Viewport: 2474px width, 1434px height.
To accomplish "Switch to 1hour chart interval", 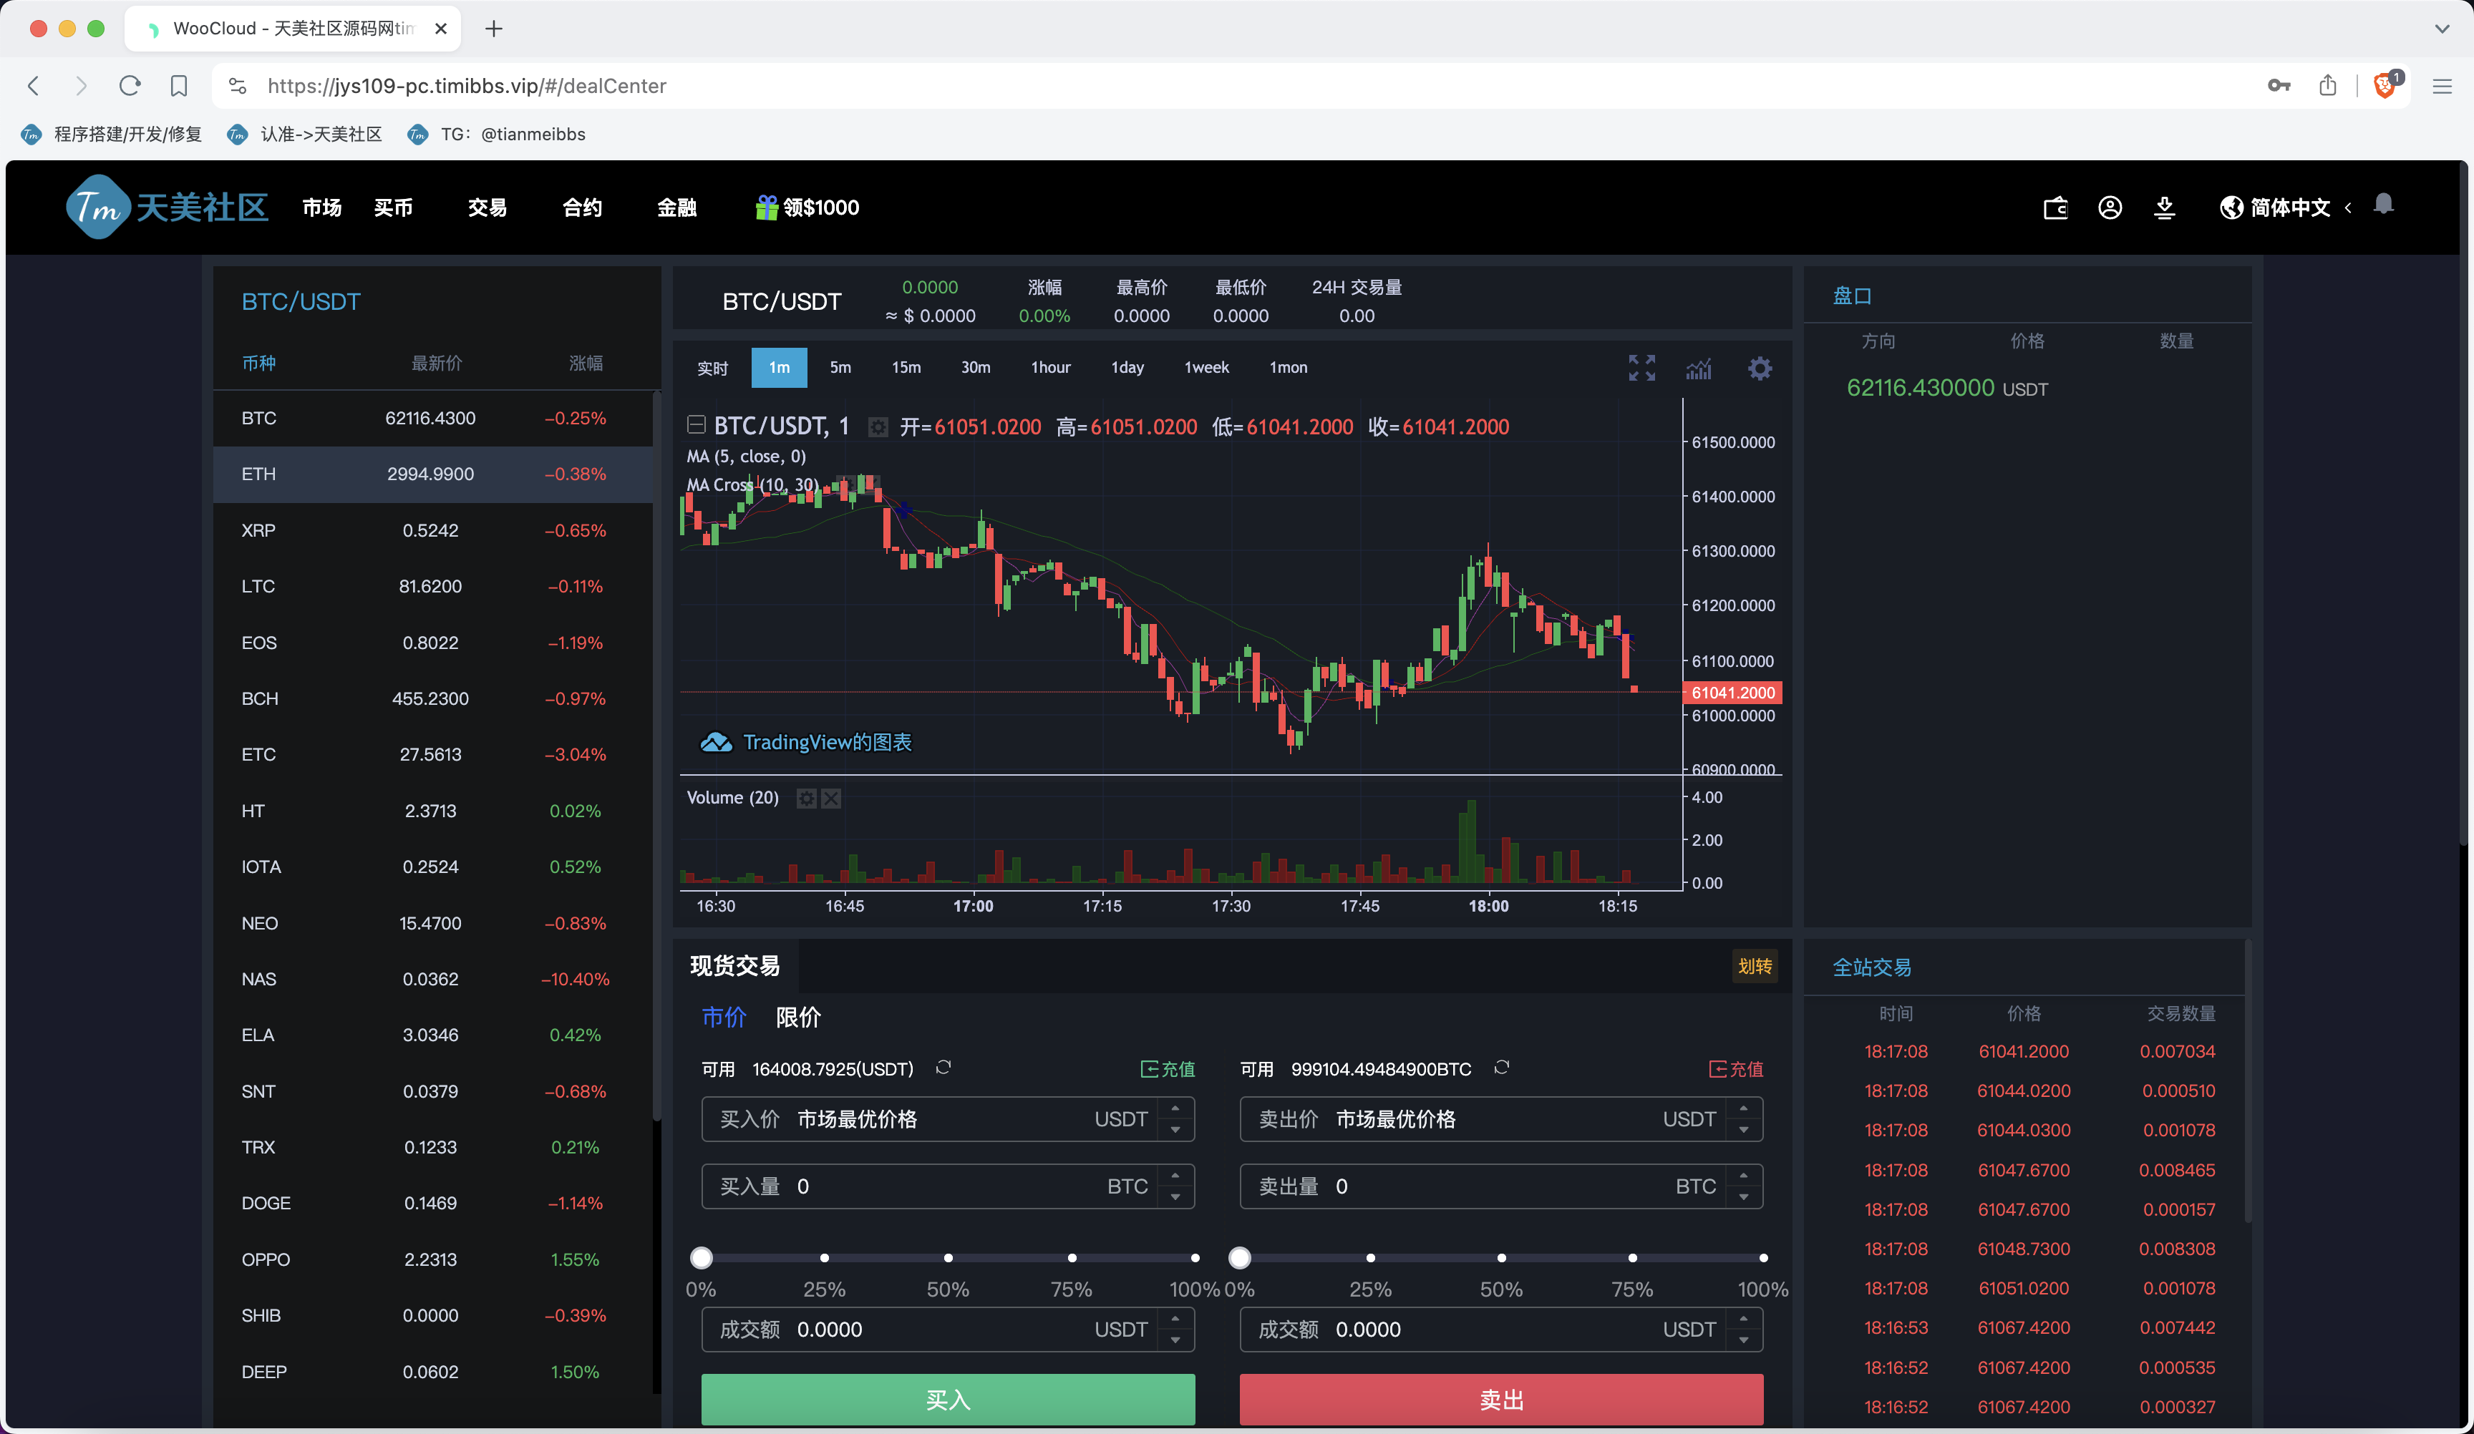I will point(1049,368).
